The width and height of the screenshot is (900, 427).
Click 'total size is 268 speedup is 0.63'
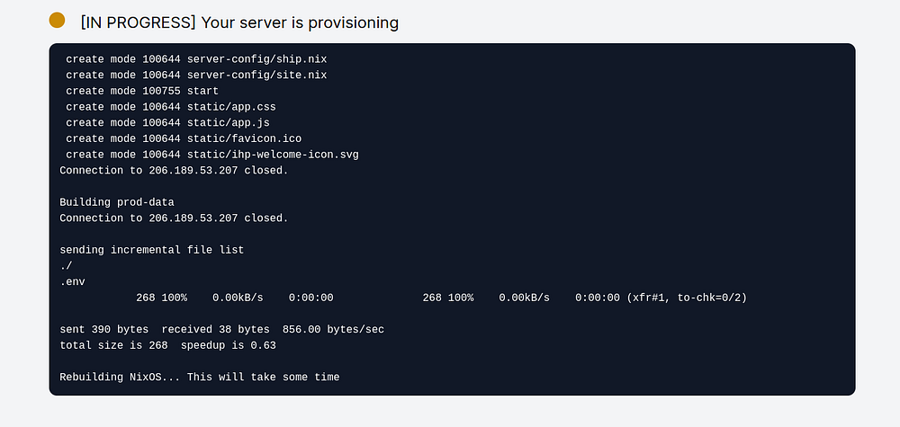tap(168, 345)
